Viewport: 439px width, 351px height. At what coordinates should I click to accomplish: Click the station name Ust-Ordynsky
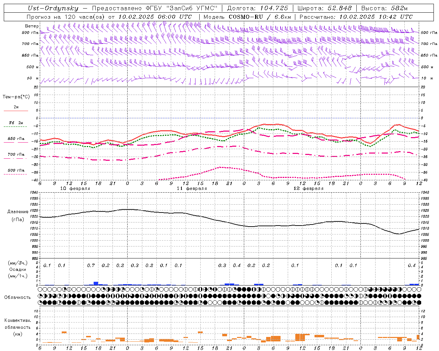point(53,9)
